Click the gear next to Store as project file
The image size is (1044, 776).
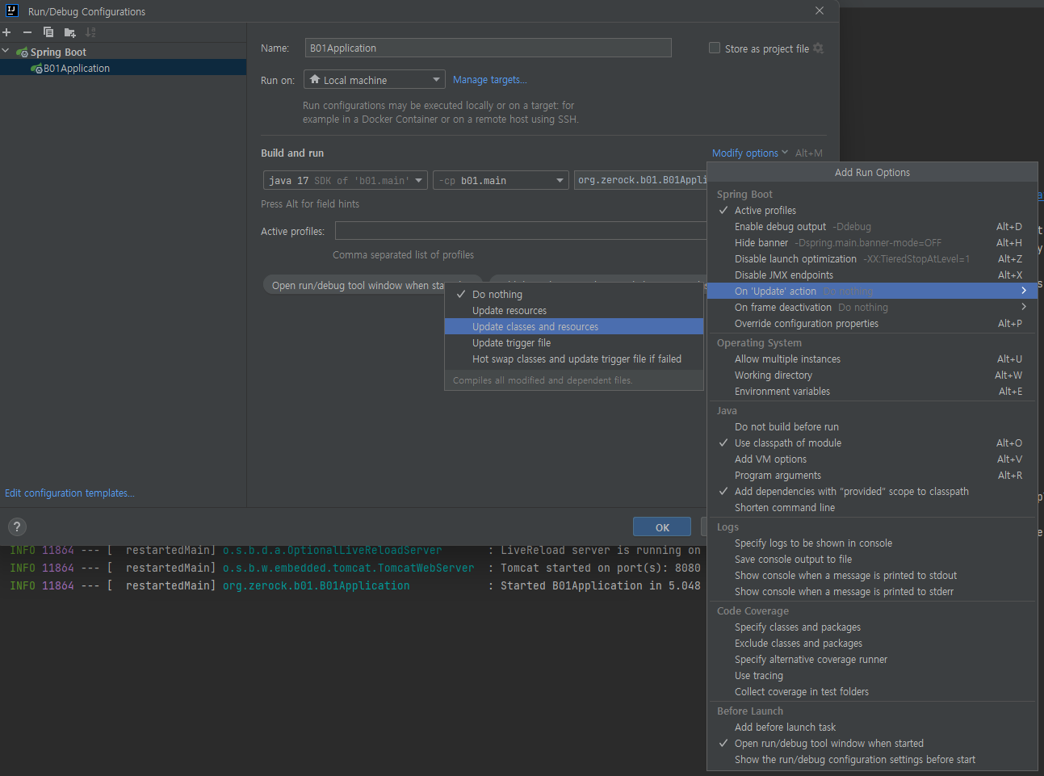click(818, 48)
